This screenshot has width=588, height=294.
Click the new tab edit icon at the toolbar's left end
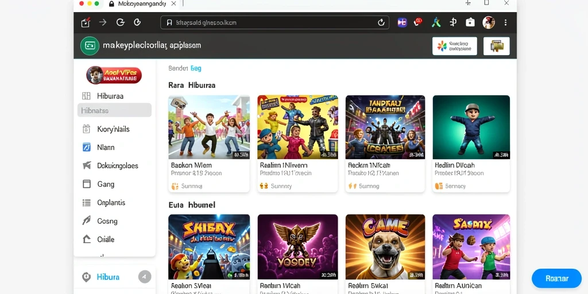point(86,22)
